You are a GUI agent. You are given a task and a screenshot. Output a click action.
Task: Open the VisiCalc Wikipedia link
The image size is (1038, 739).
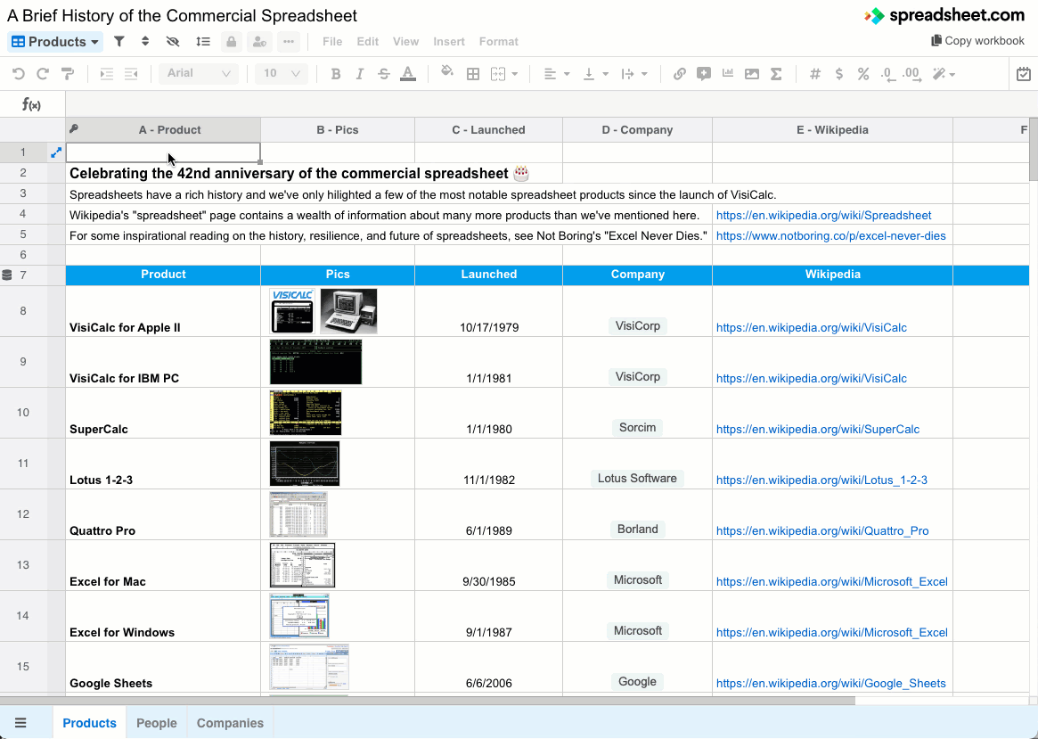point(811,327)
